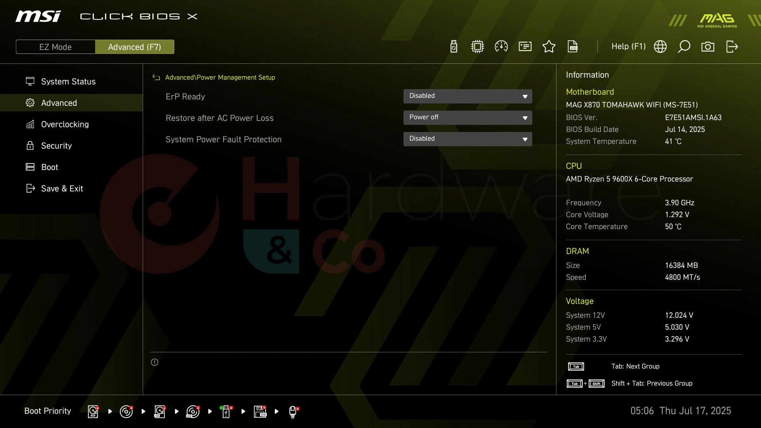Click the BIOS version E7E51AMSI.1A63
761x428 pixels.
(693, 118)
